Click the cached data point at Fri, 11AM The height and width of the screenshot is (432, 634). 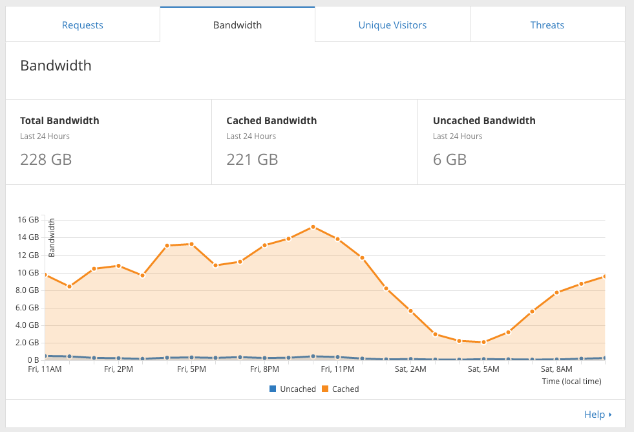pyautogui.click(x=45, y=274)
